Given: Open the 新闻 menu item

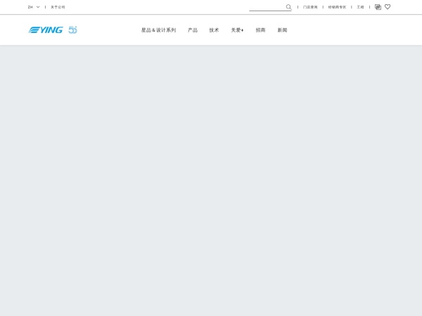Looking at the screenshot, I should (282, 30).
